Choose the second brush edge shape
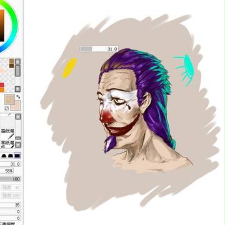This screenshot has width=225, height=225. [x=10, y=156]
